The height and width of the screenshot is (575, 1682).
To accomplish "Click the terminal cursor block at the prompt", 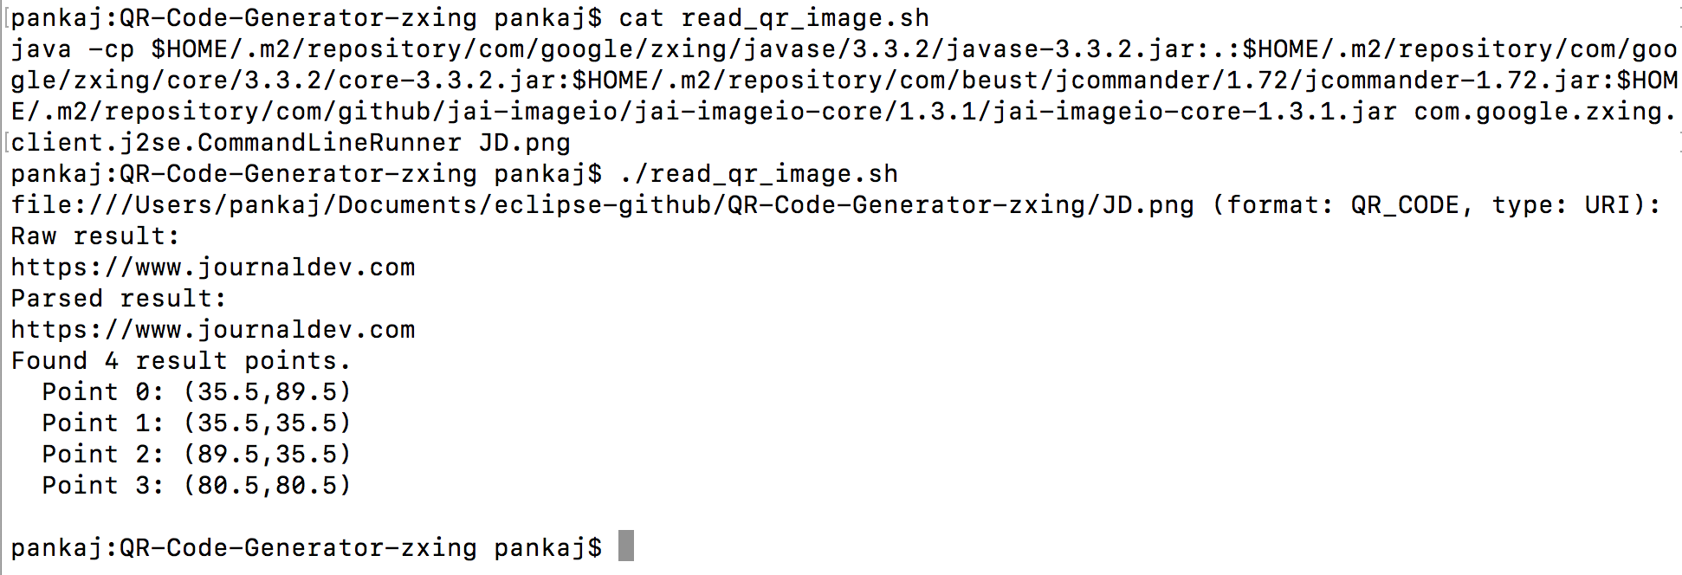I will [x=626, y=546].
